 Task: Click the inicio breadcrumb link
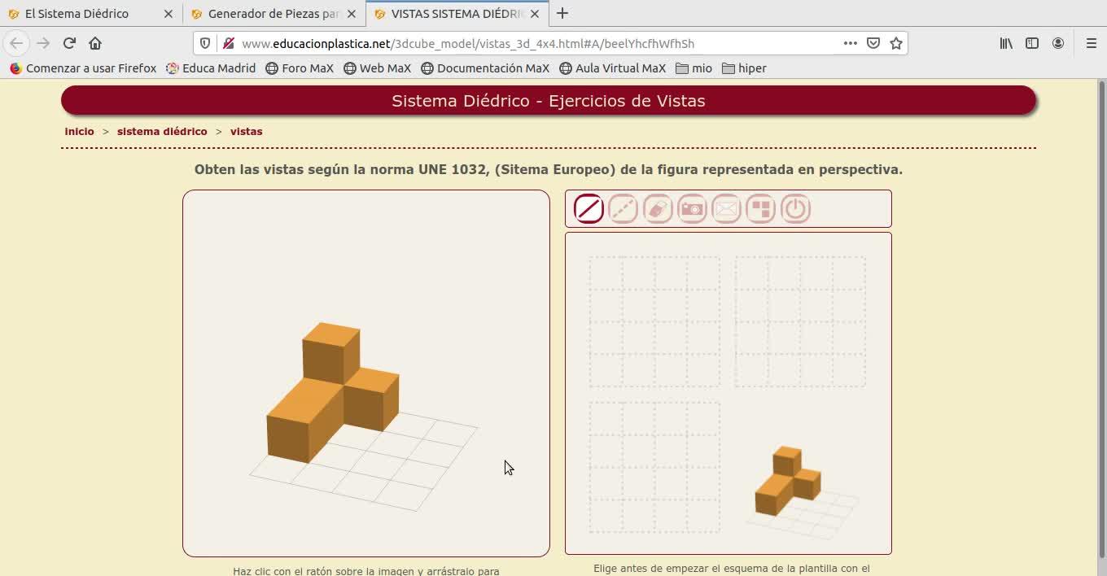tap(80, 131)
